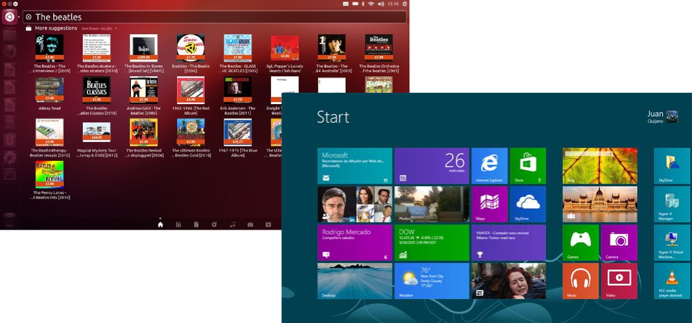This screenshot has width=692, height=323.
Task: Open the Windows Store tile
Action: [528, 166]
